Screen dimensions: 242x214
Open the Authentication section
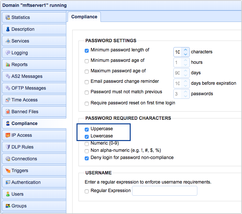pyautogui.click(x=26, y=182)
